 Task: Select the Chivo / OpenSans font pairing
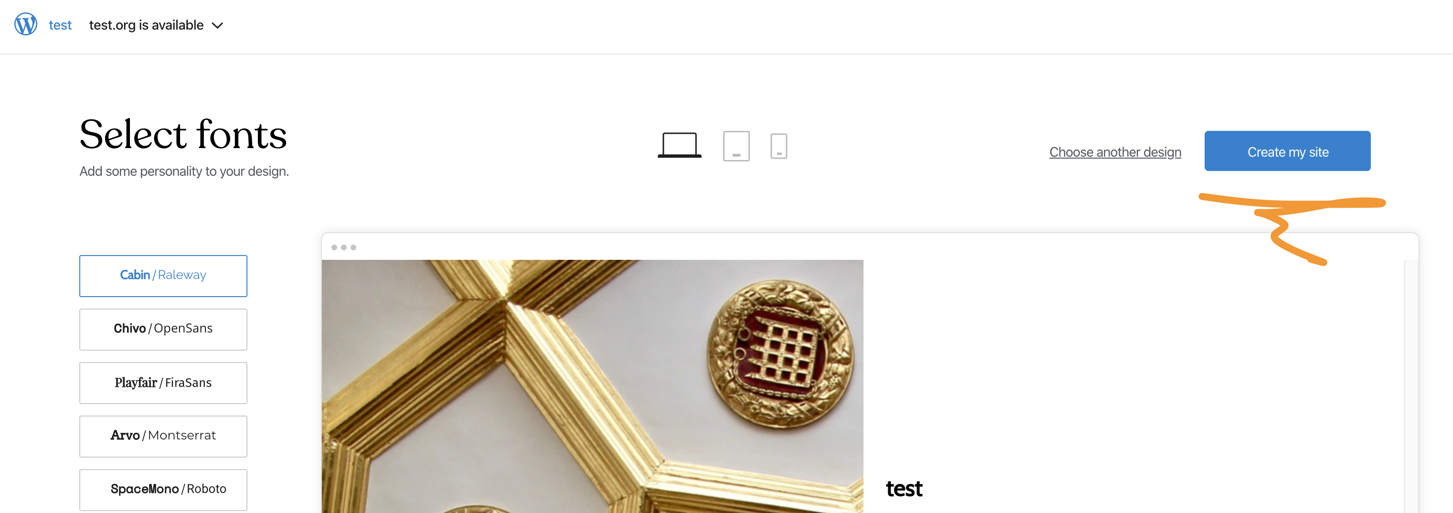point(163,329)
